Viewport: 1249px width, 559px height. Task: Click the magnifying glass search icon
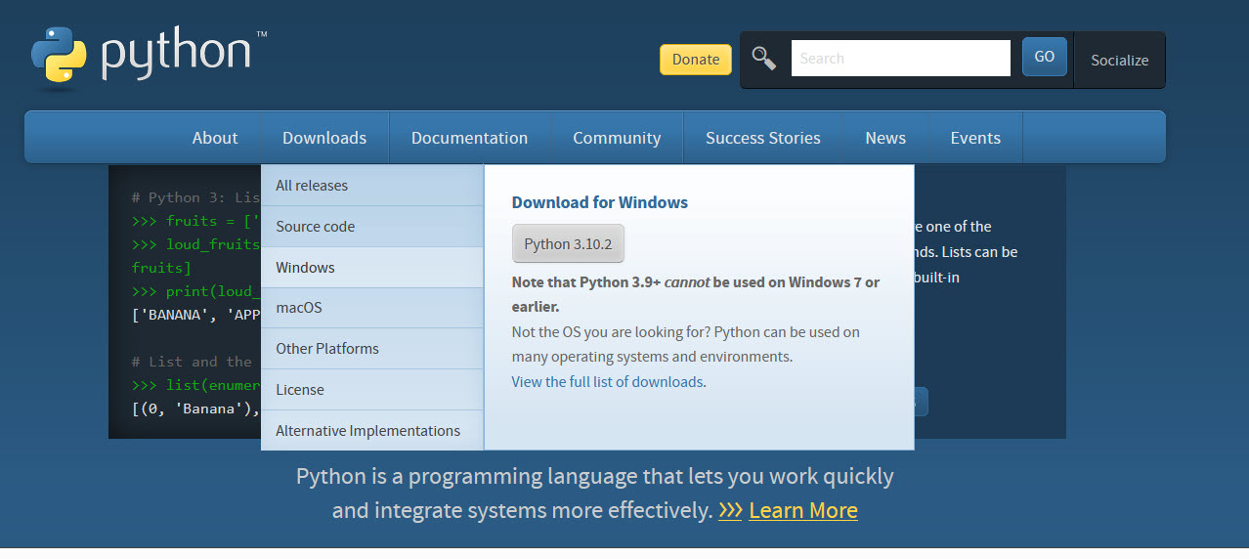click(764, 59)
